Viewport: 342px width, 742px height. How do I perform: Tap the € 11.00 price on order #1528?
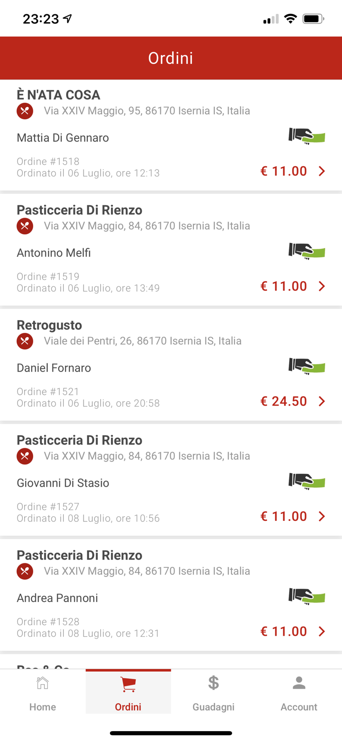point(284,631)
